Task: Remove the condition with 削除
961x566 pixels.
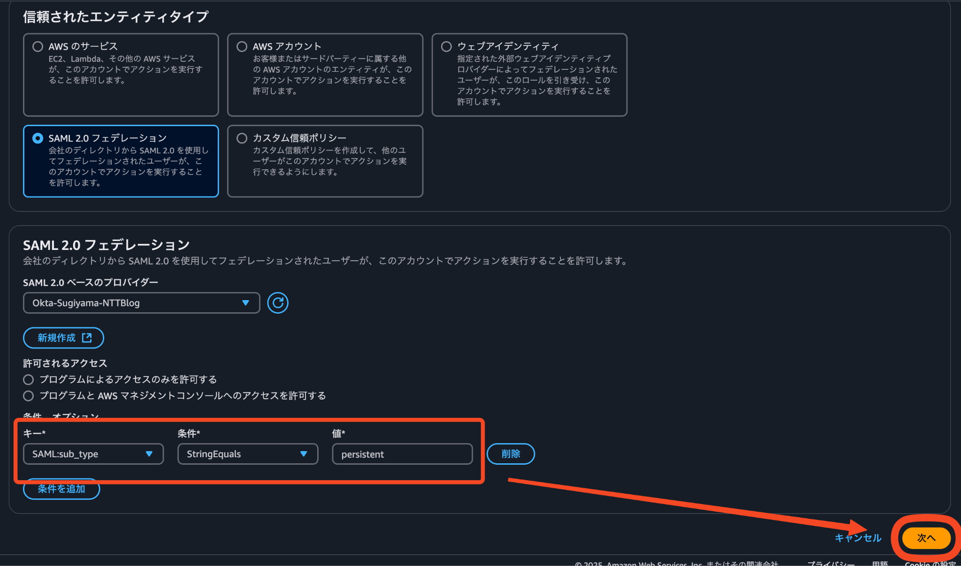Action: pyautogui.click(x=511, y=454)
